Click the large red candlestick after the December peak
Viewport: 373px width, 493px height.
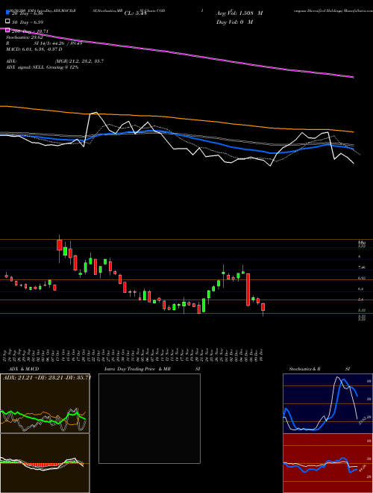click(248, 289)
